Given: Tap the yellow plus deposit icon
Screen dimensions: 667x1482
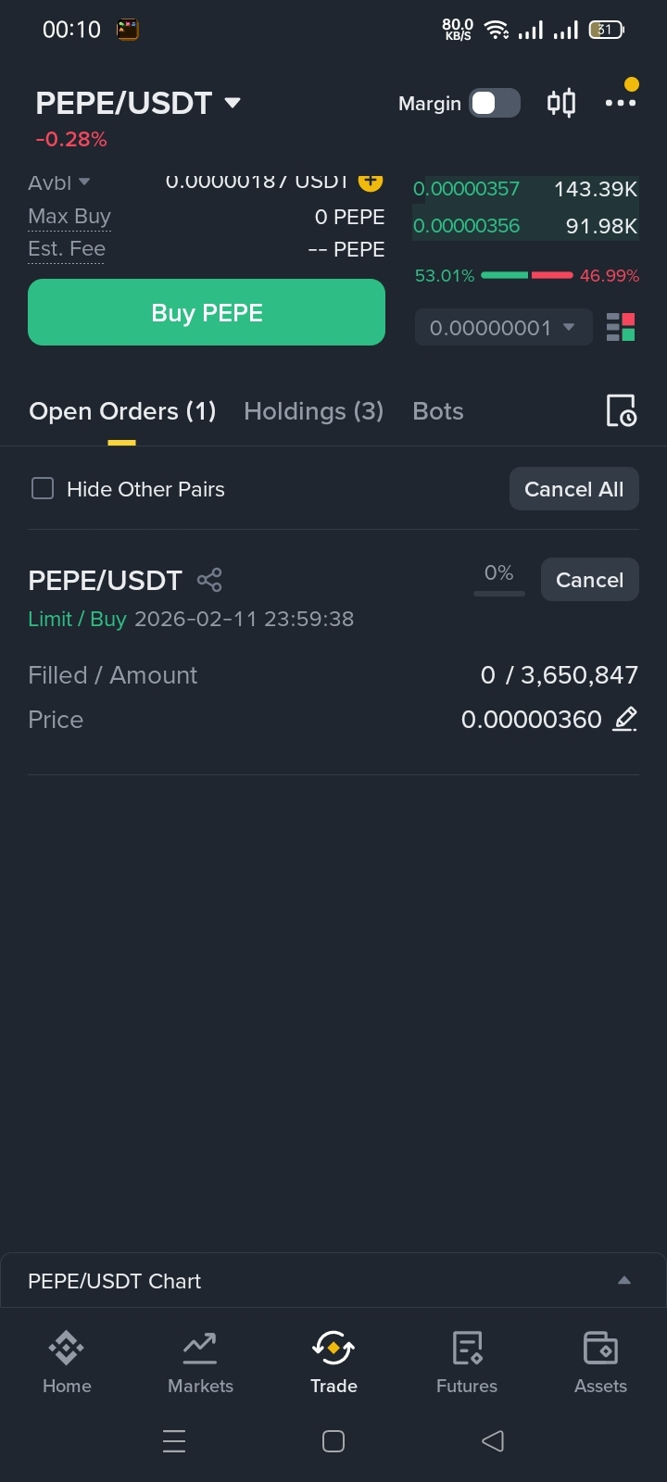Looking at the screenshot, I should coord(371,181).
